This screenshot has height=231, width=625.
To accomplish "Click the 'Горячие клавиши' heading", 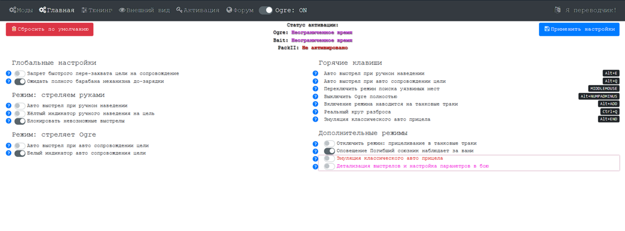I will point(351,63).
